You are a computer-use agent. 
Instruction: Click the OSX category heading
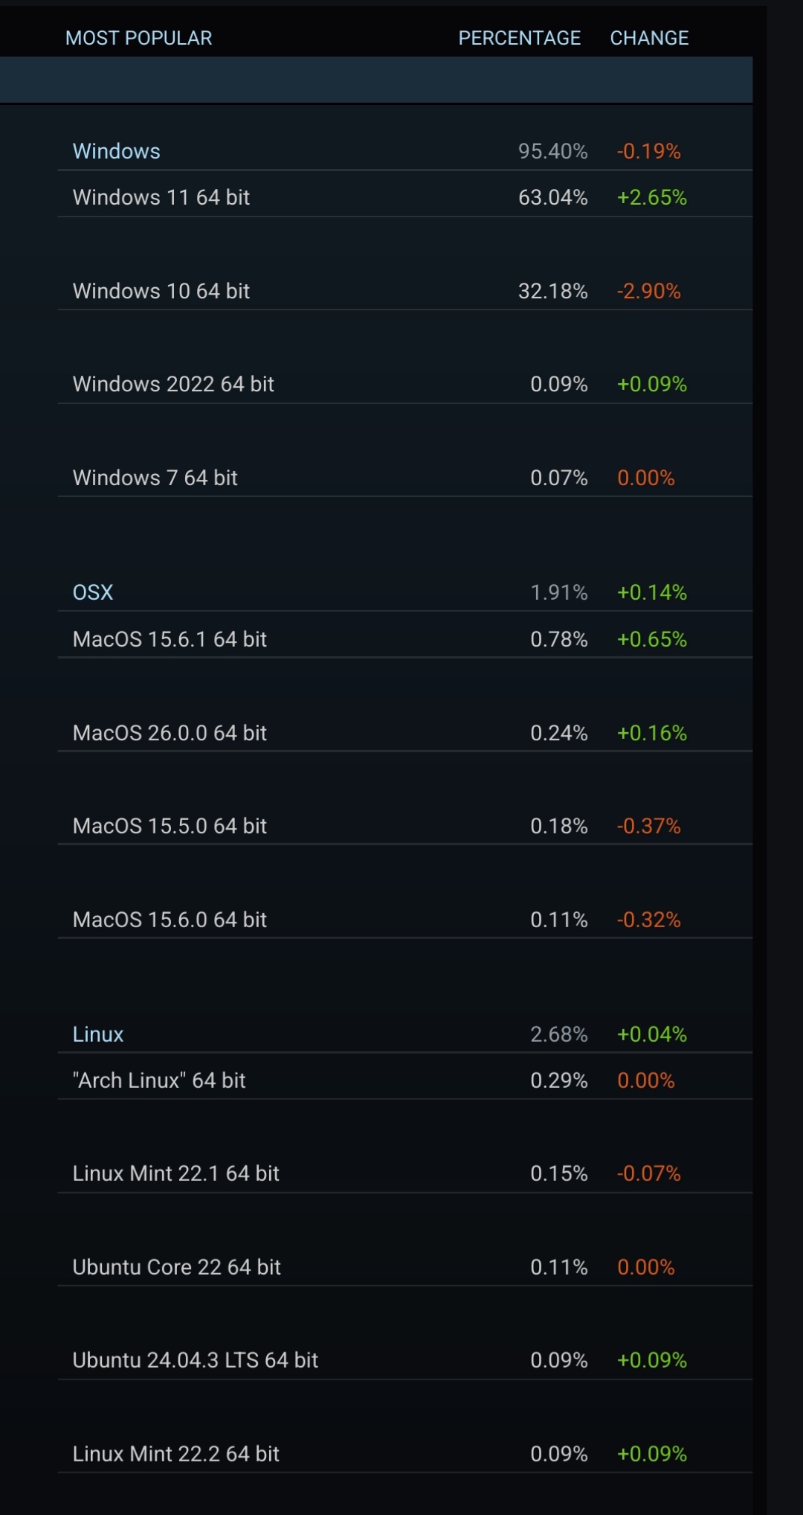(93, 592)
